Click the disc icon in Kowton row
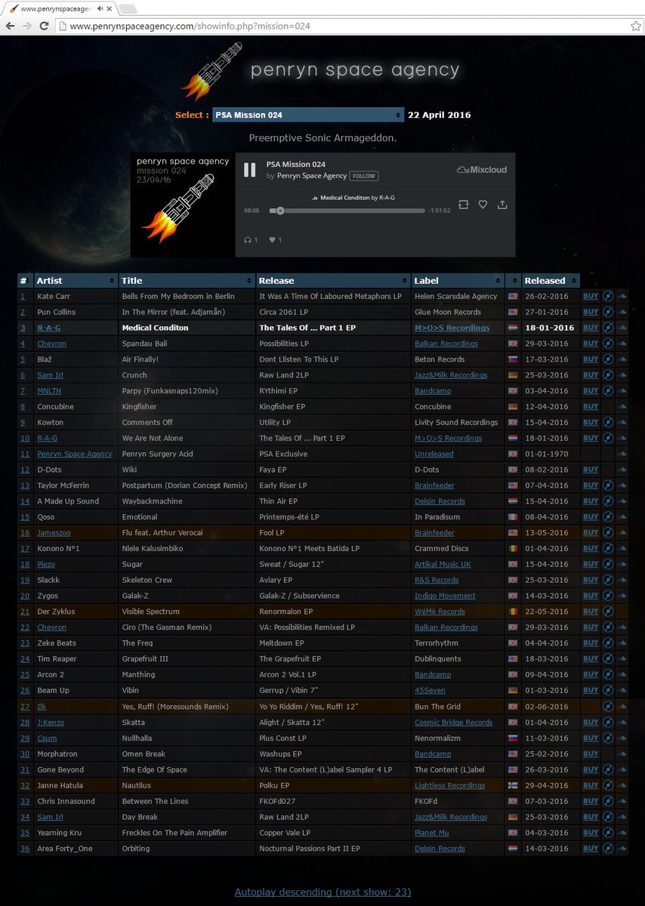The image size is (645, 906). (607, 422)
